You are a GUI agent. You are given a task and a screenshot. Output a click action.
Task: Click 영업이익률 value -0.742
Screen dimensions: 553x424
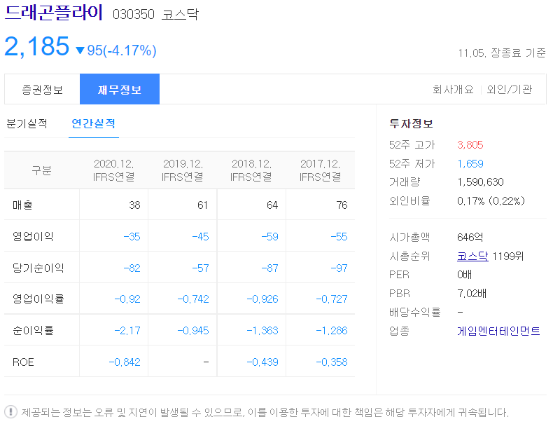[x=193, y=299]
